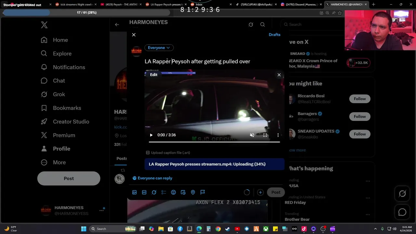Click the large sidebar Post button
This screenshot has width=416, height=234.
(69, 178)
